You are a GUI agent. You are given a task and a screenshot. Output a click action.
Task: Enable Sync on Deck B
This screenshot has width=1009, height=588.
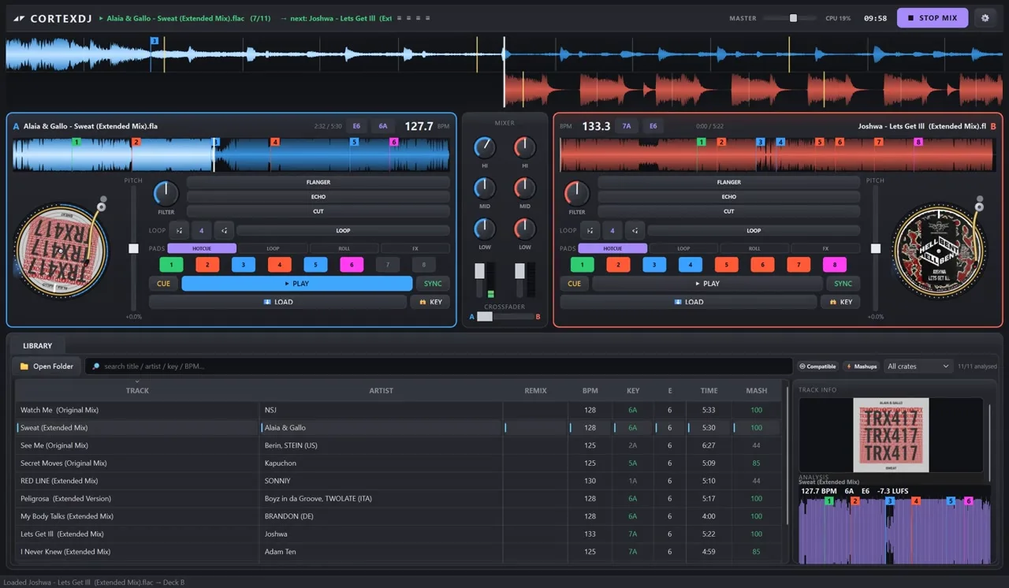coord(843,284)
